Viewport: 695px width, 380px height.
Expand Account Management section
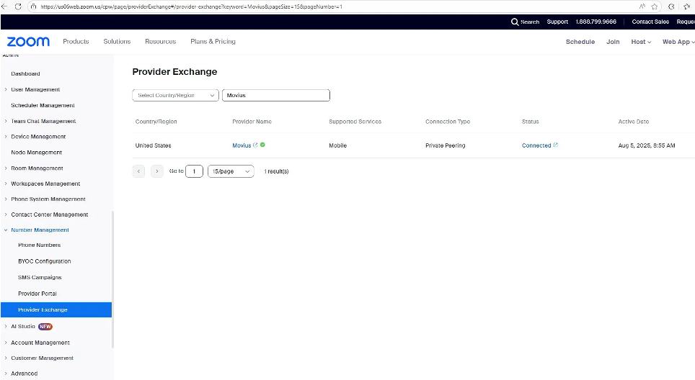(6, 343)
